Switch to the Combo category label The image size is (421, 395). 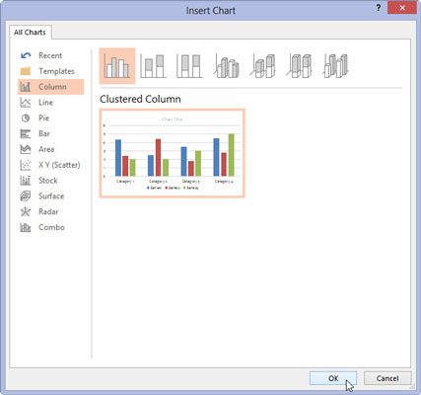click(51, 227)
